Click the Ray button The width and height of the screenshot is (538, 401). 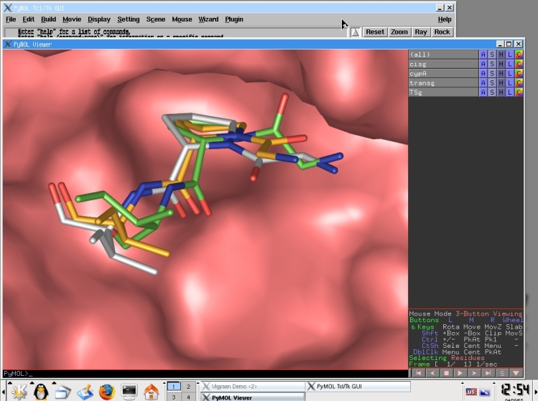click(x=421, y=32)
